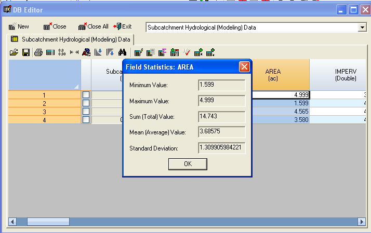Click the DB Editor title bar icon
Screen dimensions: 371x233
(x=7, y=10)
